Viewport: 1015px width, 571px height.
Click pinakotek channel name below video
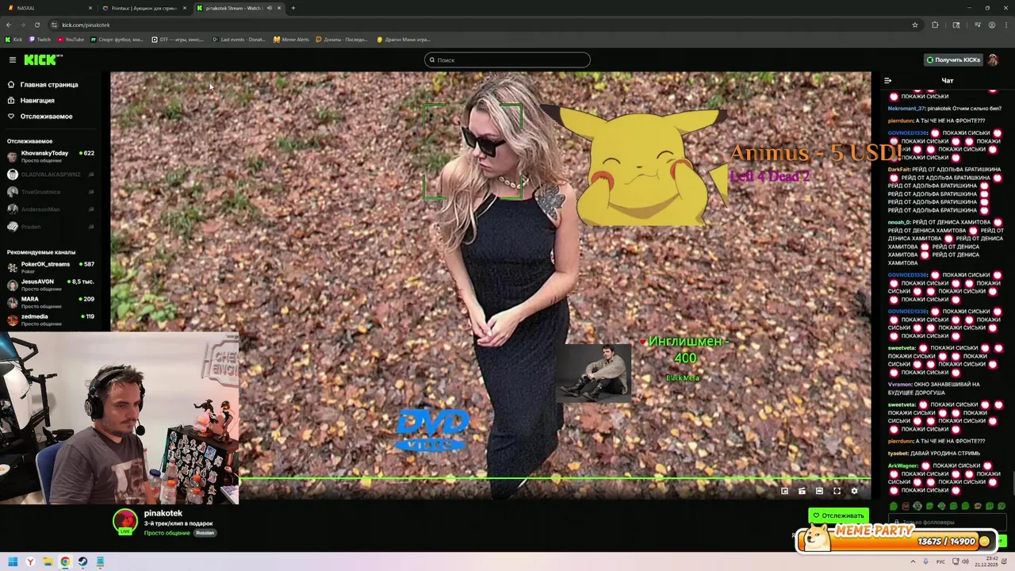(x=163, y=513)
